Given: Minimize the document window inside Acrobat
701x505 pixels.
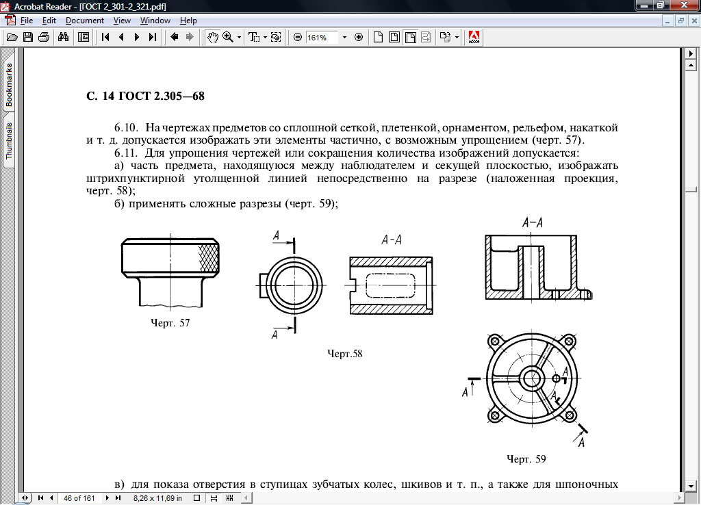Looking at the screenshot, I should [x=667, y=21].
